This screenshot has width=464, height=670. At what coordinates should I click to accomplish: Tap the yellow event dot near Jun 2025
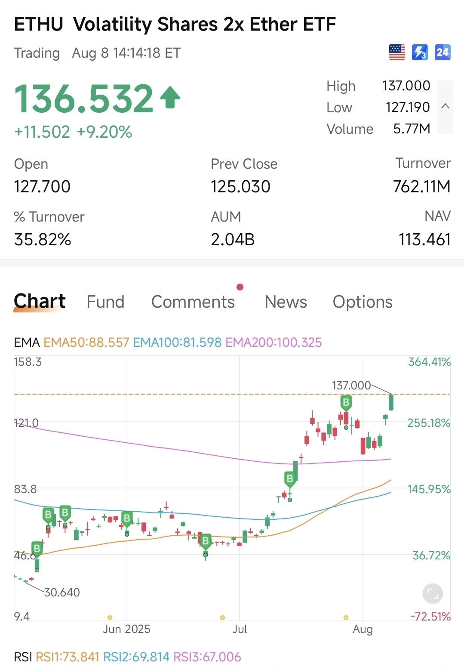click(x=110, y=618)
